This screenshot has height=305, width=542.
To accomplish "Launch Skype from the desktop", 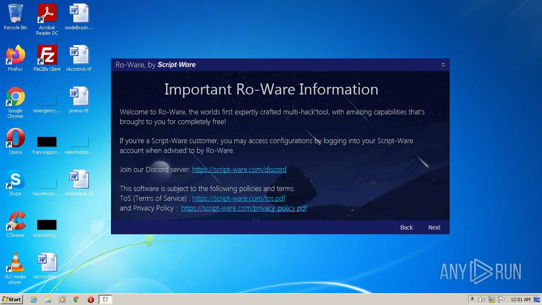I will (x=15, y=183).
